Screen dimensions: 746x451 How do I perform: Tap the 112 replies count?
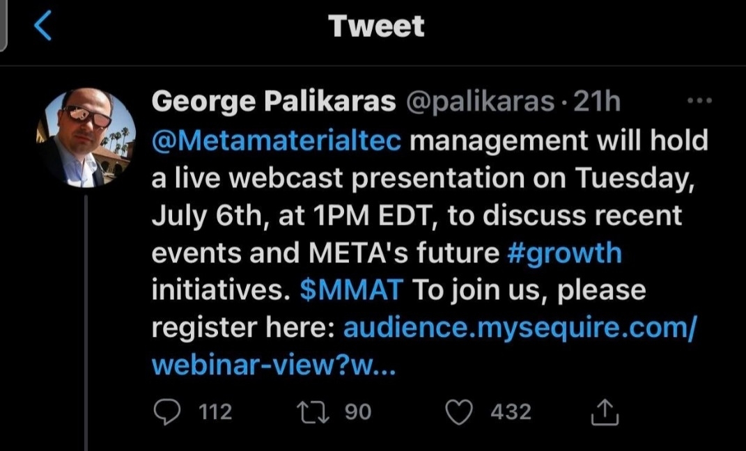point(215,411)
